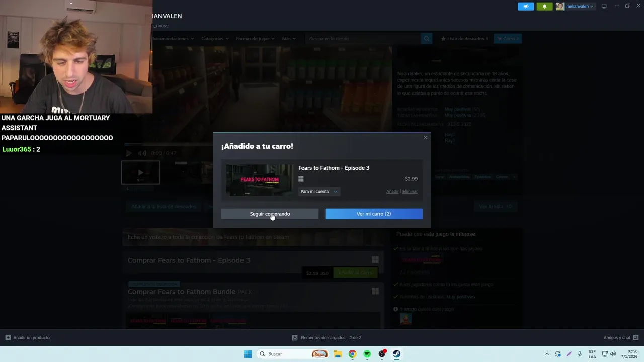Viewport: 644px width, 362px height.
Task: Expand the Recomendaciones store menu
Action: pyautogui.click(x=173, y=39)
